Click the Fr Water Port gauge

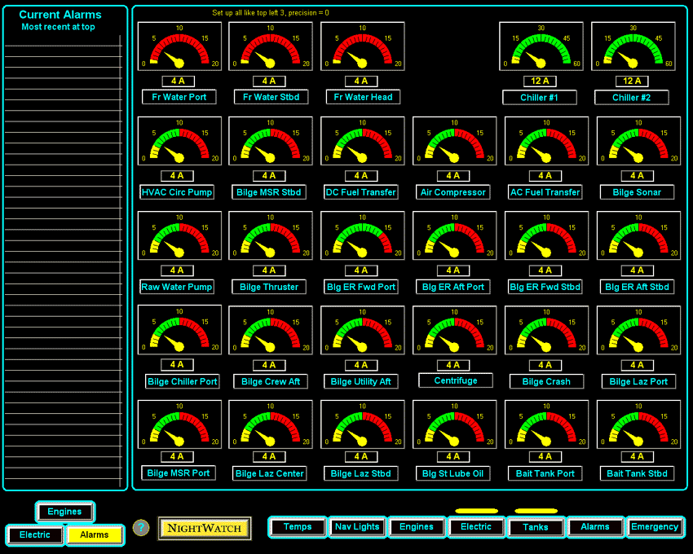coord(179,46)
